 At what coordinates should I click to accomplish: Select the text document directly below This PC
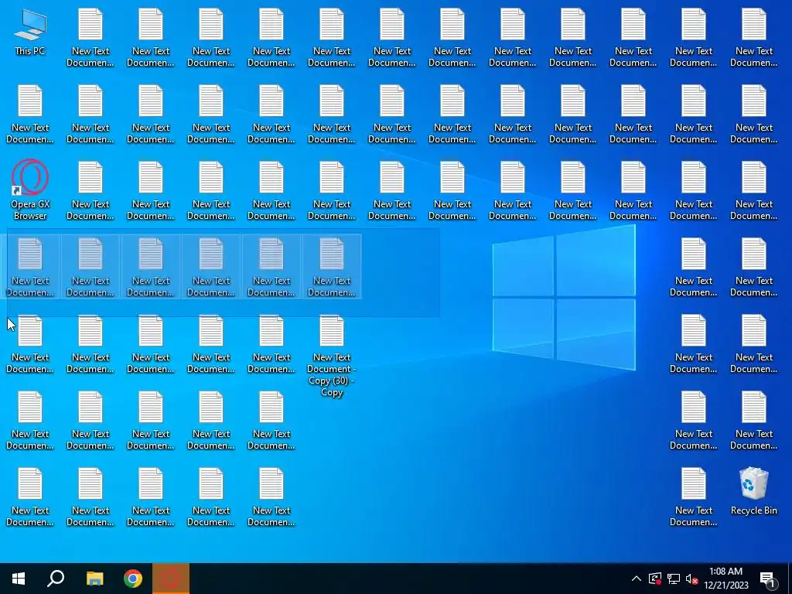click(30, 114)
